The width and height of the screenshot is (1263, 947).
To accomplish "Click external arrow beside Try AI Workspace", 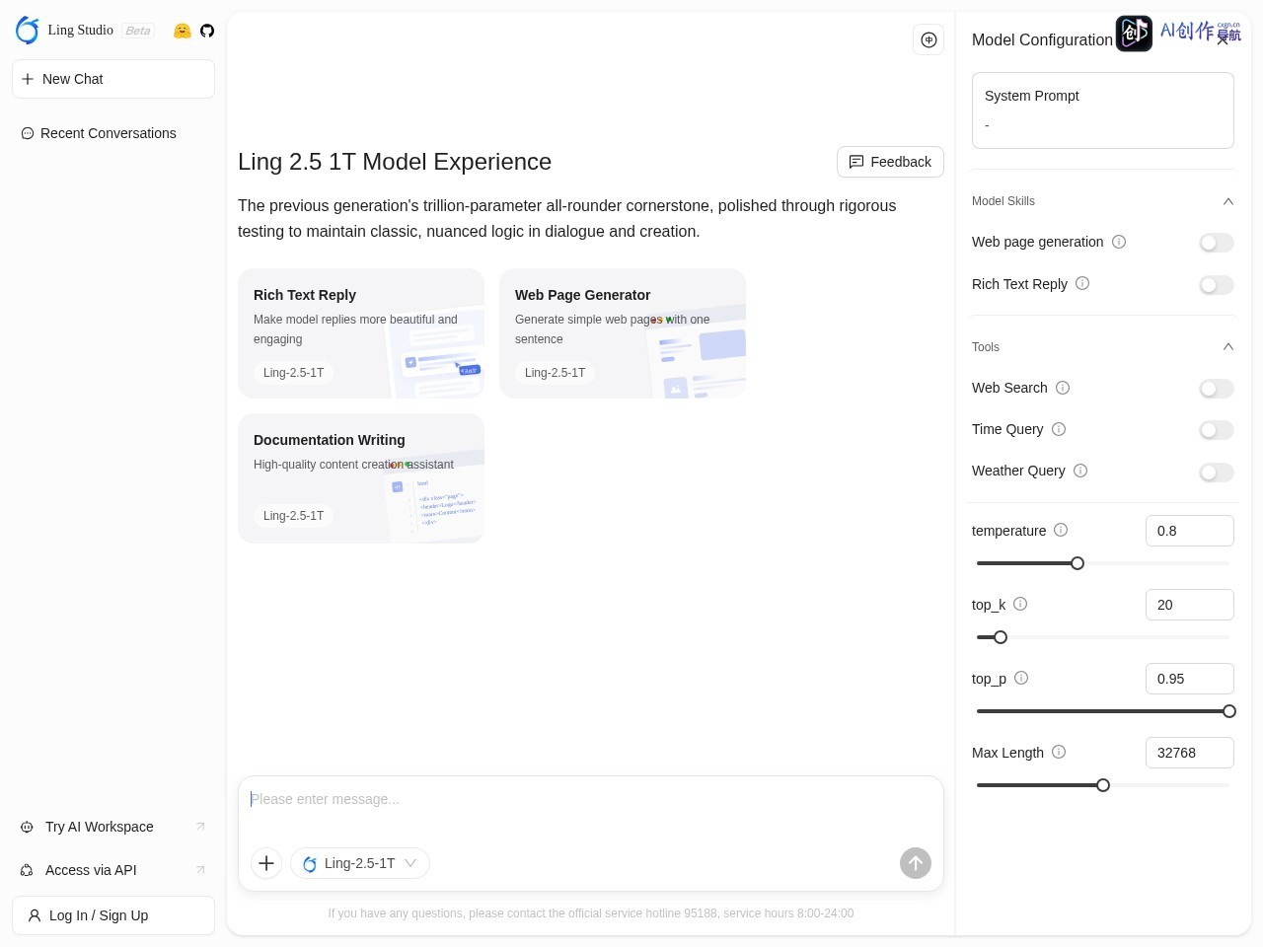I will coord(200,827).
